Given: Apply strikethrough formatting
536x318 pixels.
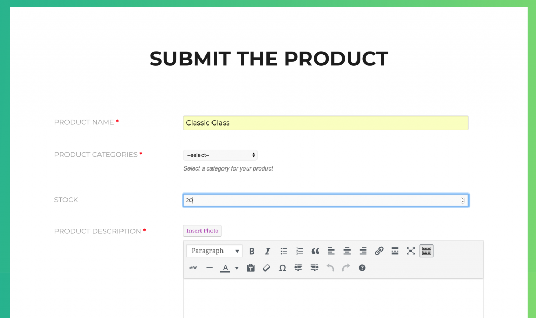Looking at the screenshot, I should pos(193,268).
